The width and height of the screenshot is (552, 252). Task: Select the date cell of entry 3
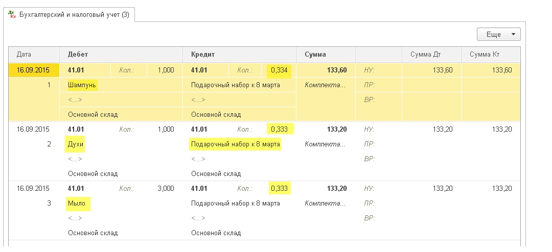[34, 188]
